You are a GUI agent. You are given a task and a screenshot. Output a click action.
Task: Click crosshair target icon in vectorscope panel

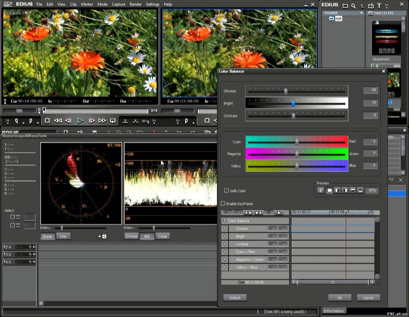[x=104, y=236]
